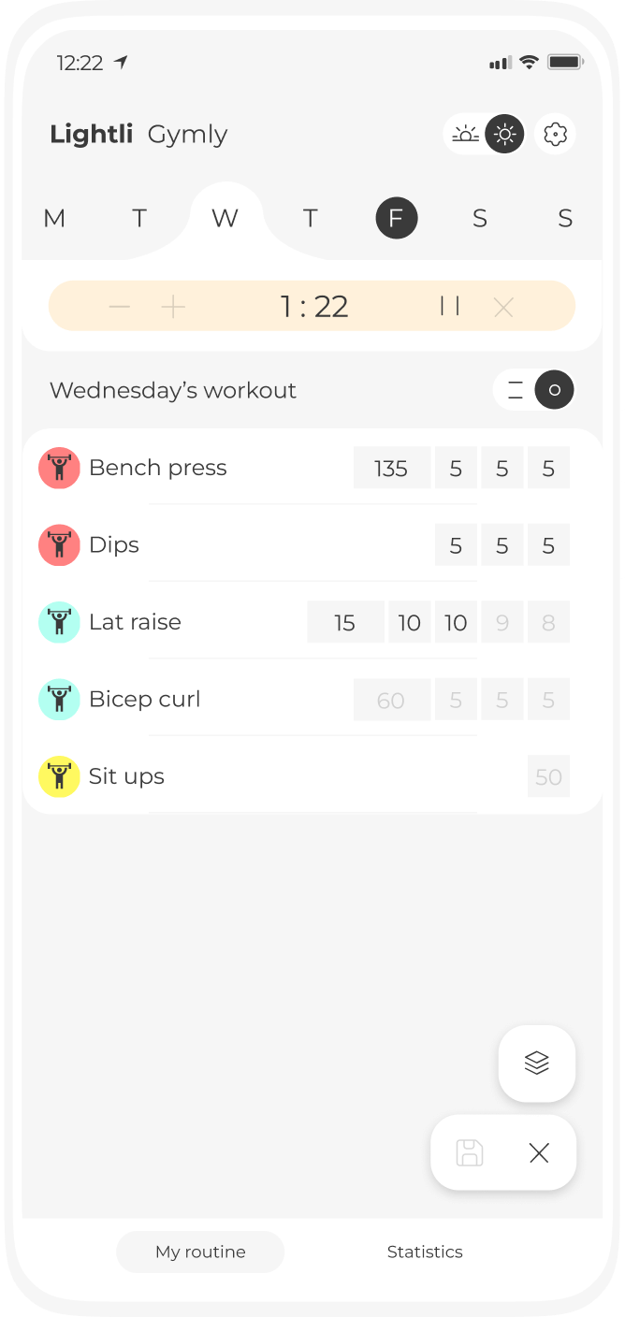The width and height of the screenshot is (625, 1317).
Task: Click the yellow Sit ups exercise icon
Action: (59, 776)
